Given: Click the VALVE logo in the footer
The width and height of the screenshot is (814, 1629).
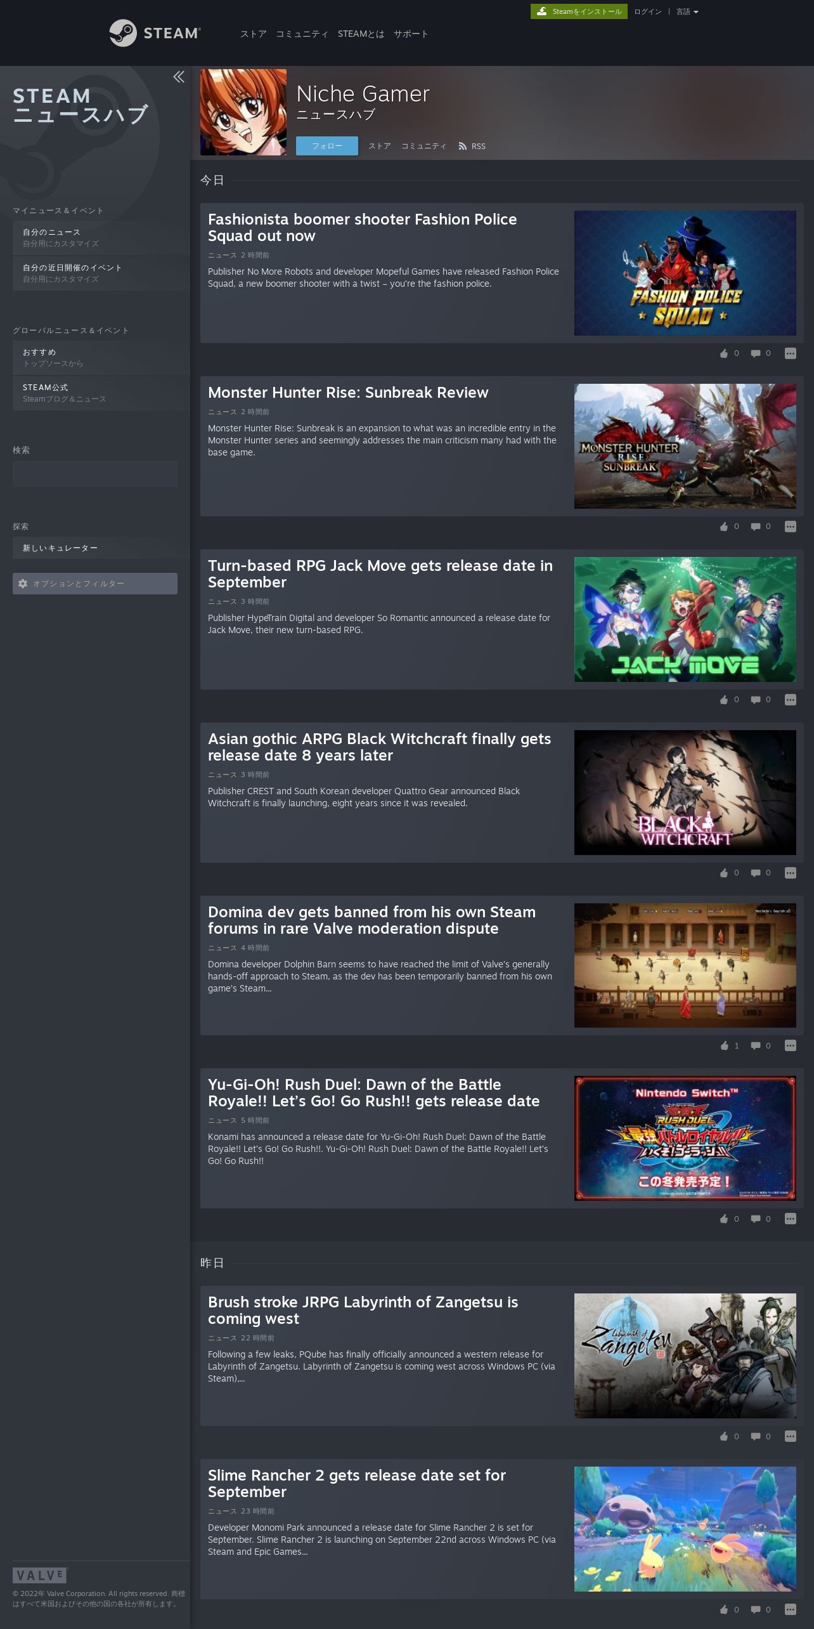Looking at the screenshot, I should pos(40,1575).
